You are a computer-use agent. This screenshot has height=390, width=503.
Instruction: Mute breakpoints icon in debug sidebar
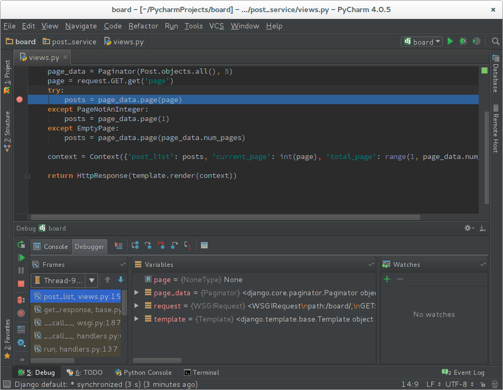pos(21,313)
